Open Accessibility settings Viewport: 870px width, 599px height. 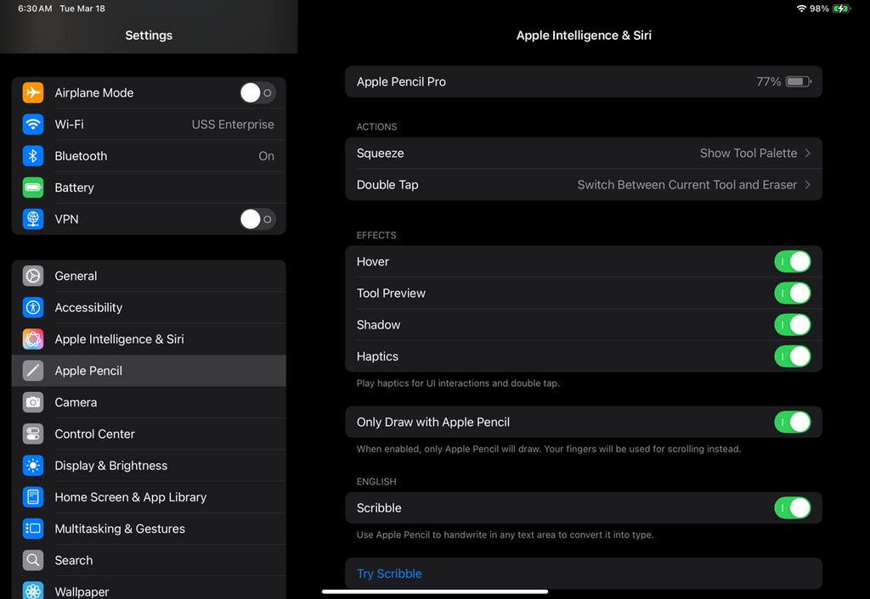pos(149,307)
